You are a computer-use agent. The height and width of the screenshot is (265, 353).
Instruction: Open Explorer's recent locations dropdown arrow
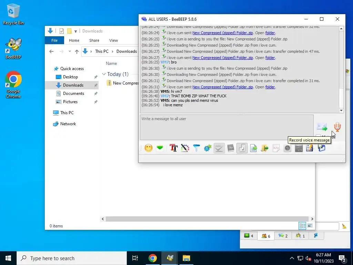coord(70,51)
